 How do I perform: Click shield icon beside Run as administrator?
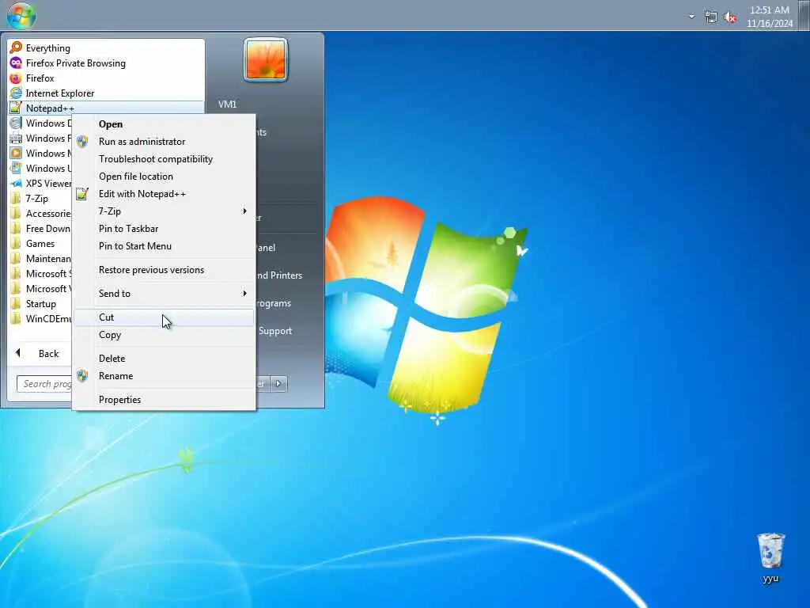pos(82,141)
